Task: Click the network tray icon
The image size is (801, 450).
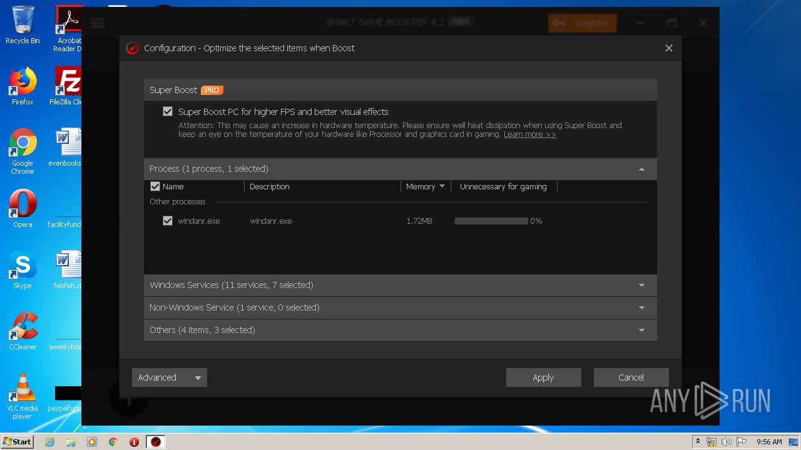Action: 712,442
